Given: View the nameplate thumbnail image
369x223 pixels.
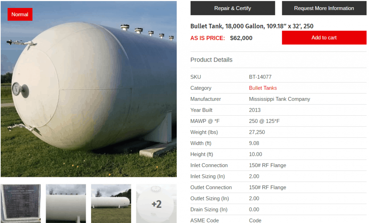Looking at the screenshot, I should 21,204.
